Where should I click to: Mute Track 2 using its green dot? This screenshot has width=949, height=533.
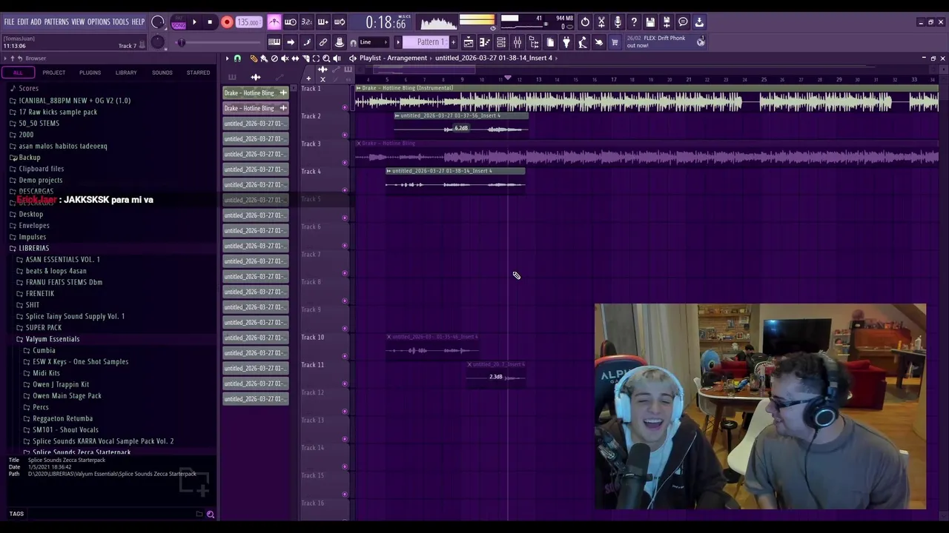coord(345,135)
